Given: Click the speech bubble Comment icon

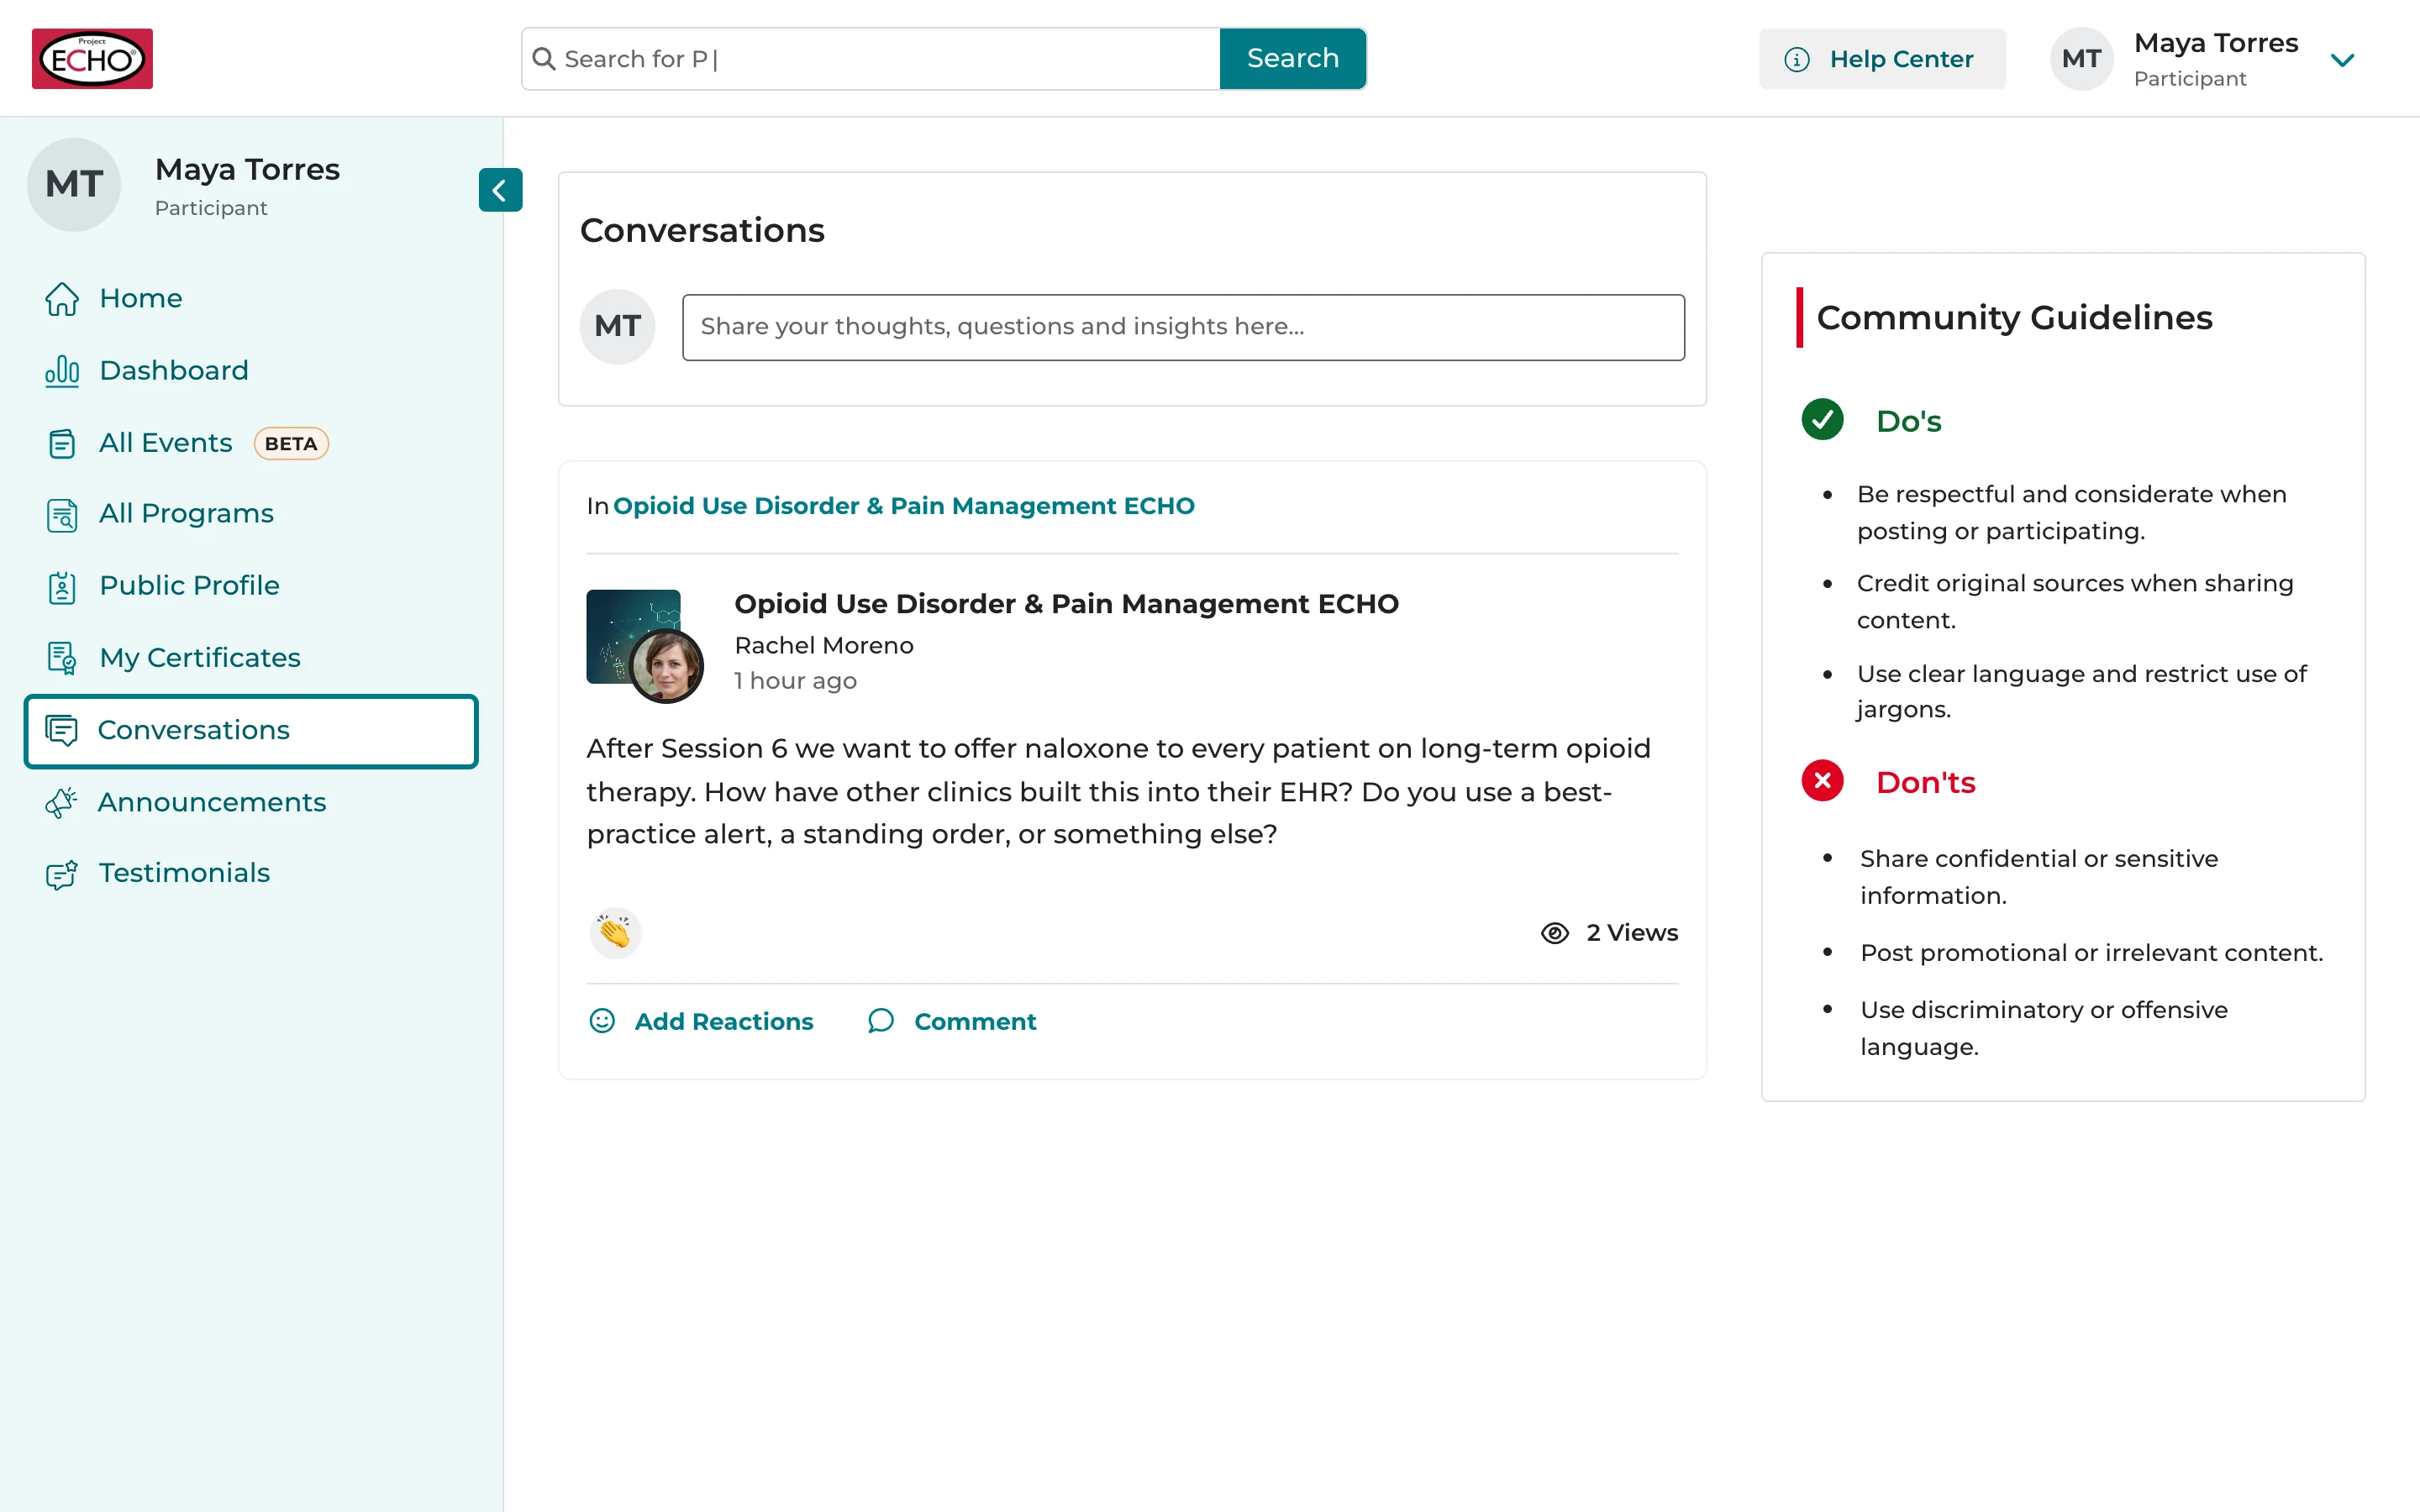Looking at the screenshot, I should coord(880,1020).
